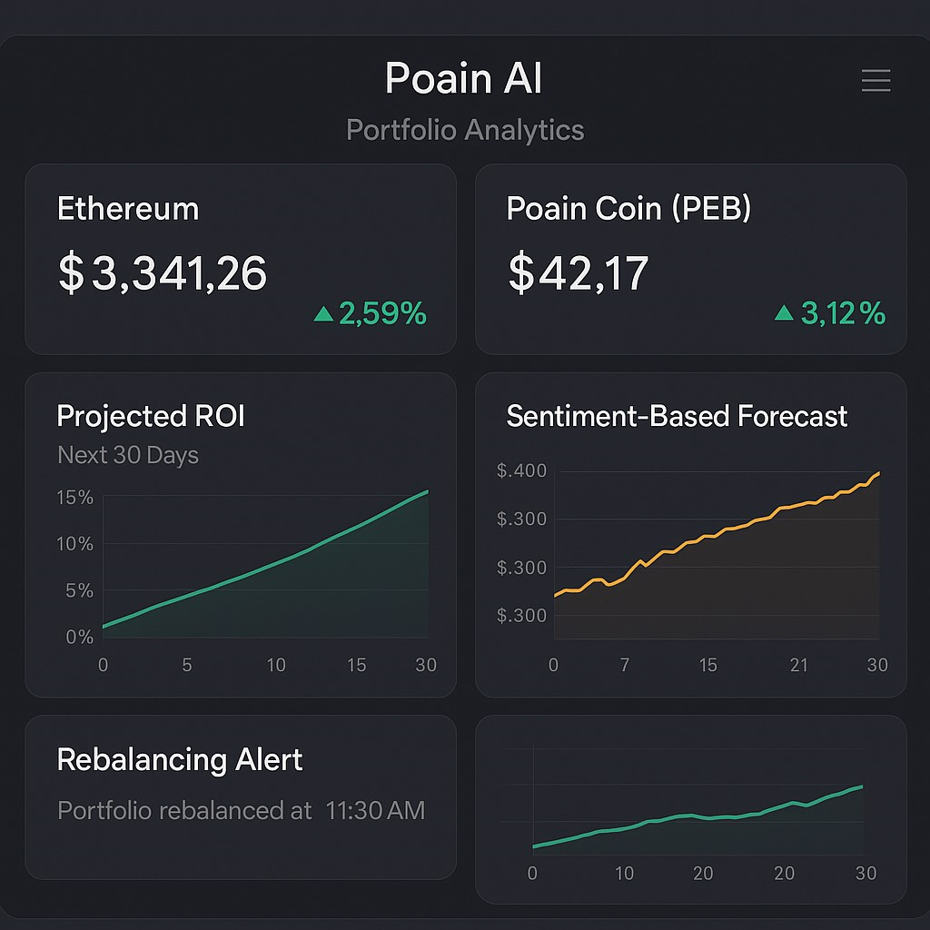Viewport: 930px width, 930px height.
Task: Select the Sentiment-Based Forecast heading
Action: point(677,416)
